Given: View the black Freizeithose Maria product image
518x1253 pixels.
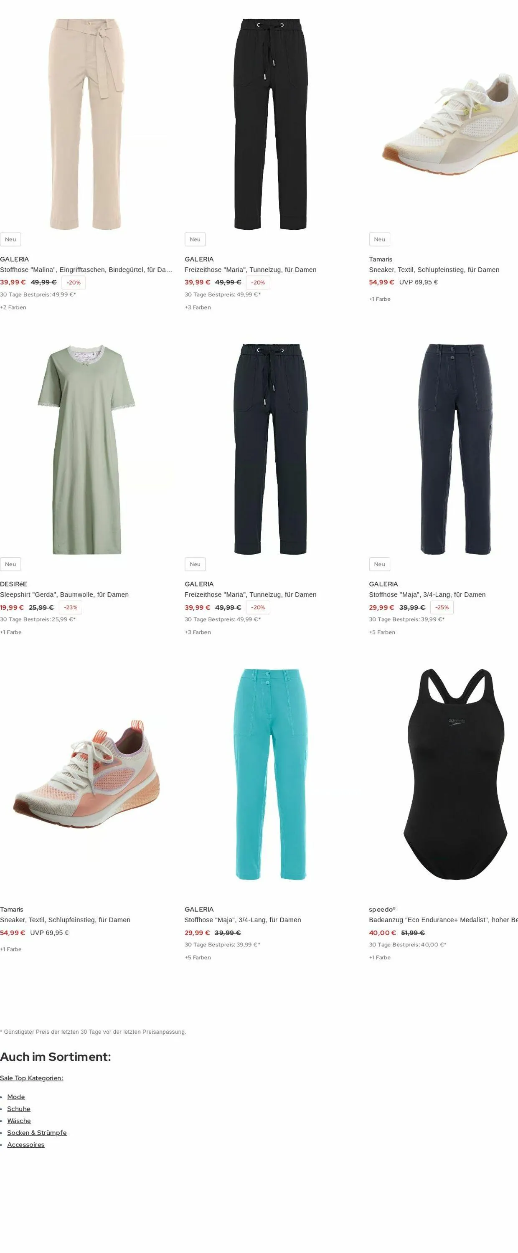Looking at the screenshot, I should 270,124.
